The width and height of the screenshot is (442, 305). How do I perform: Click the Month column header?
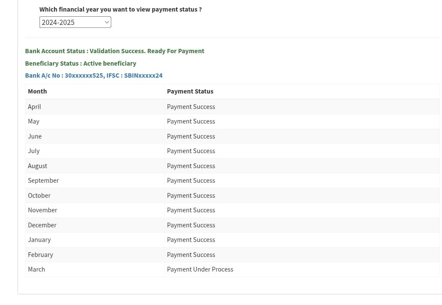click(37, 91)
